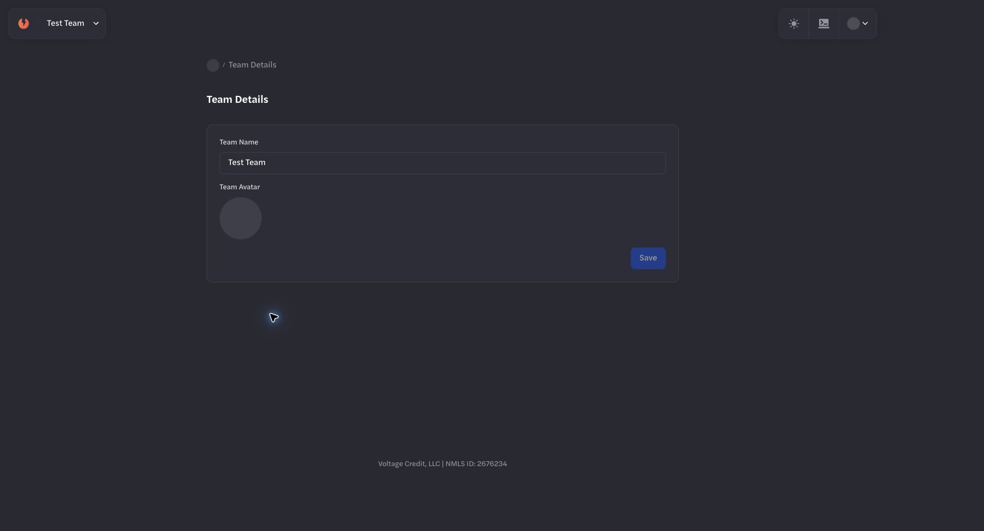
Task: Save the team details
Action: [x=648, y=258]
